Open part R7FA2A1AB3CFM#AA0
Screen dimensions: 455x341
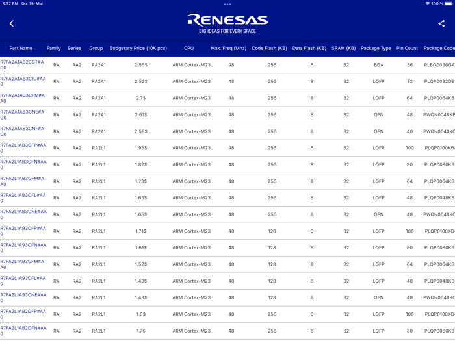[22, 98]
